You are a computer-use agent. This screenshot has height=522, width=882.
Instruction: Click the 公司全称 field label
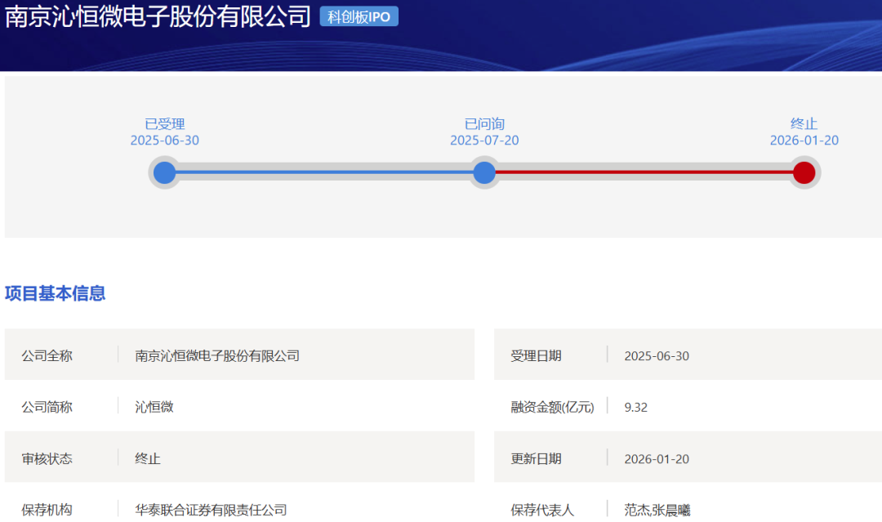[x=47, y=355]
